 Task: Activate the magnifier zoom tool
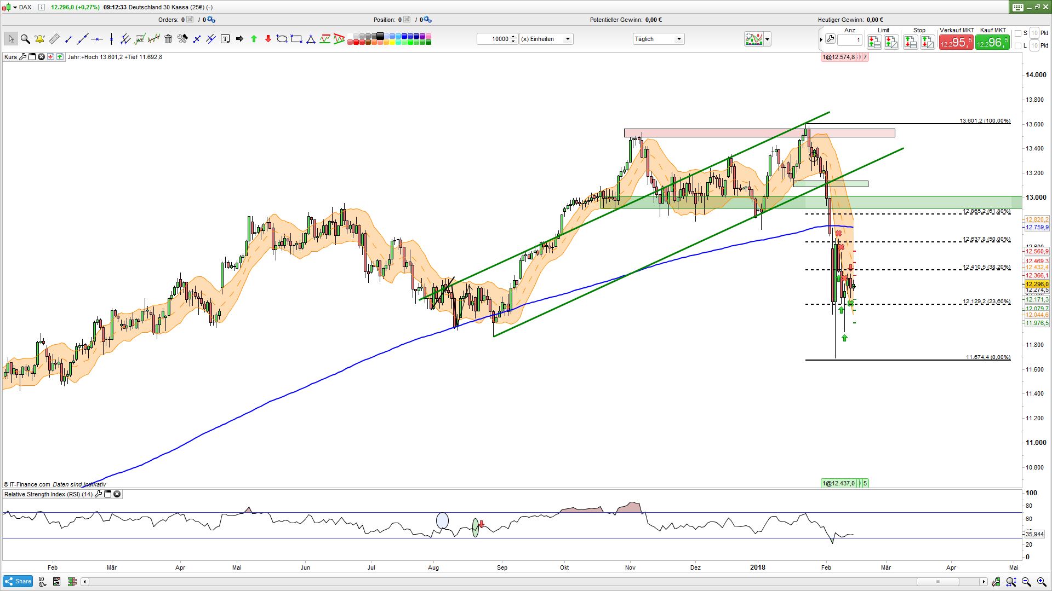[25, 39]
